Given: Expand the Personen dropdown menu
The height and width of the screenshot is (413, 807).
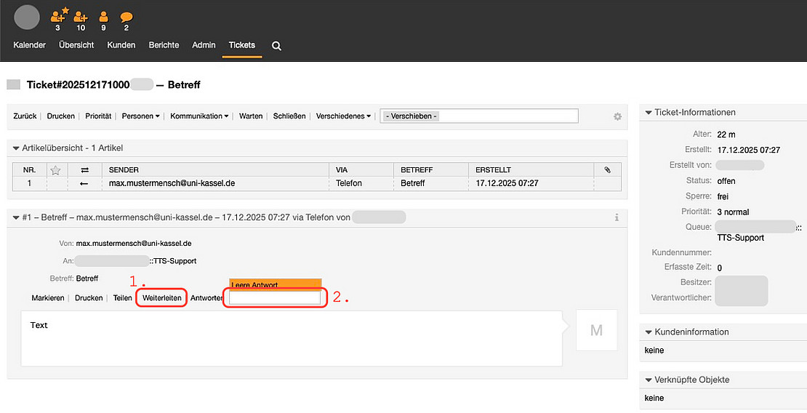Looking at the screenshot, I should (x=140, y=116).
